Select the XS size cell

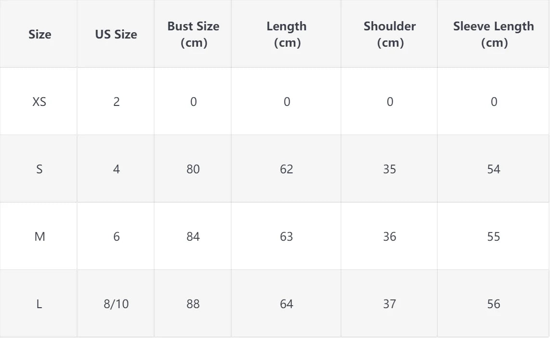(x=39, y=102)
